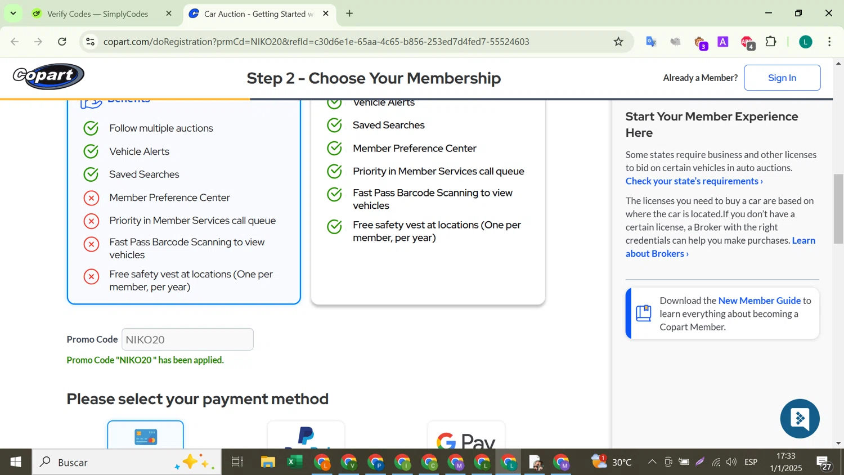Open the Google Translate extension

[x=651, y=42]
